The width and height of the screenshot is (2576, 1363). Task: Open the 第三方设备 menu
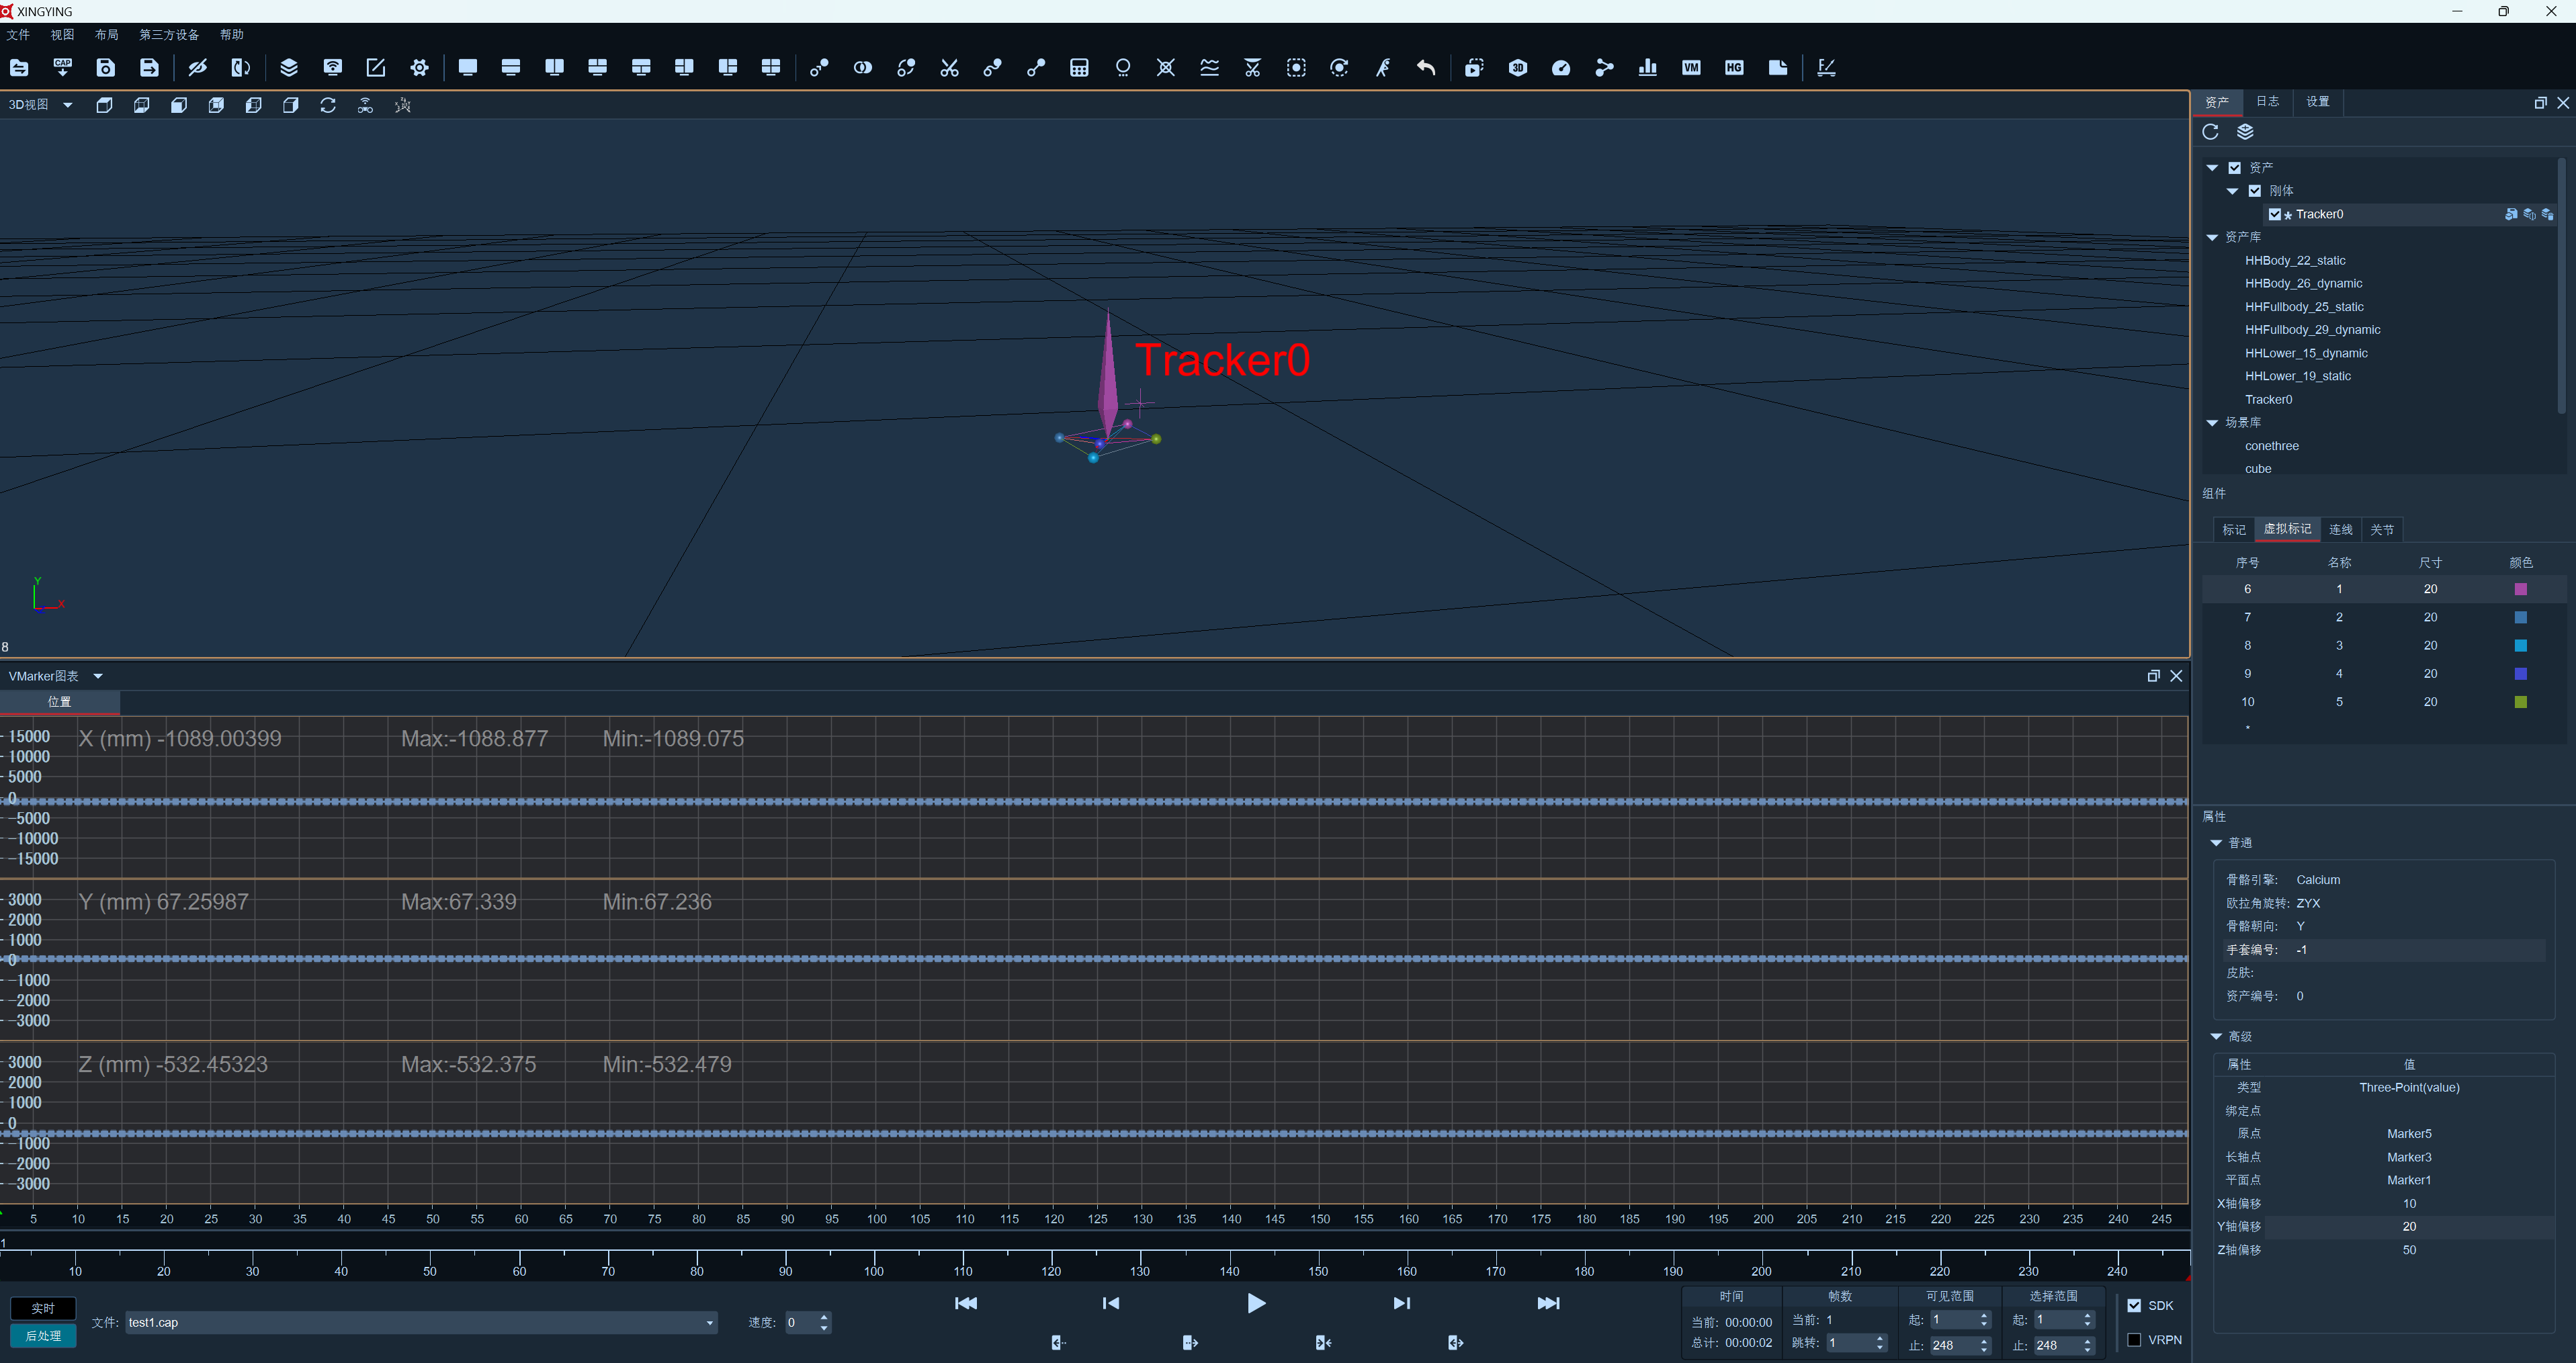169,34
